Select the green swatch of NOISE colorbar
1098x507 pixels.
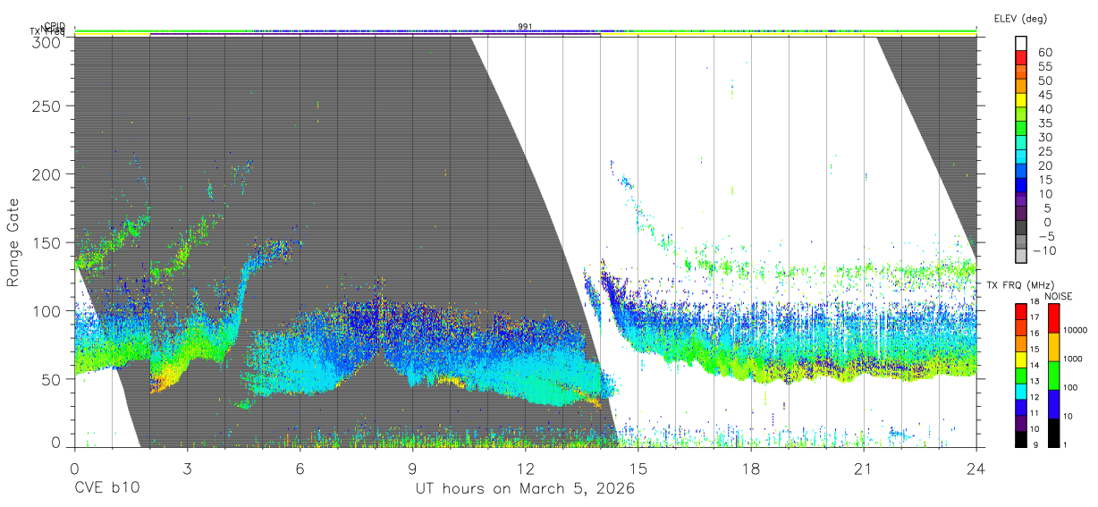(1053, 376)
